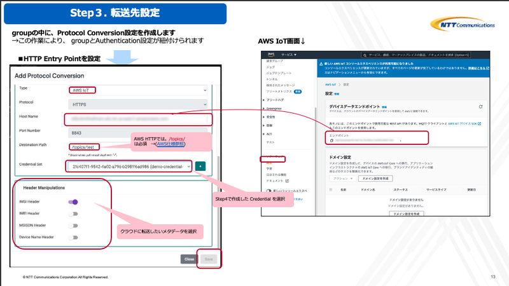
Task: Click the Save button in dialog
Action: click(x=209, y=259)
